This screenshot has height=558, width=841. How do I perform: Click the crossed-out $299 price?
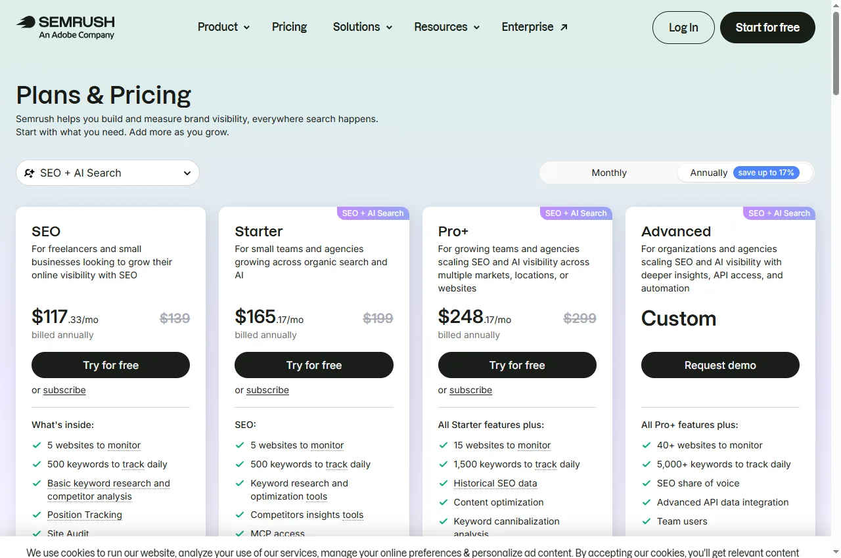click(580, 318)
